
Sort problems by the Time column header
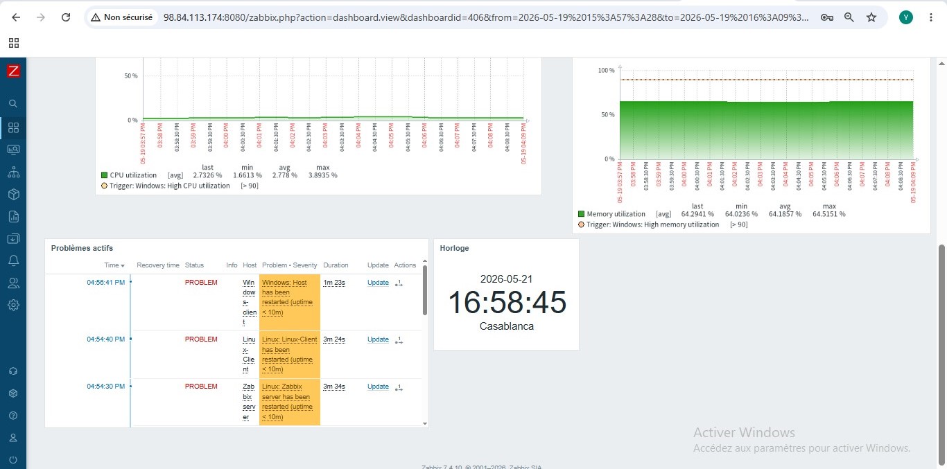[114, 265]
